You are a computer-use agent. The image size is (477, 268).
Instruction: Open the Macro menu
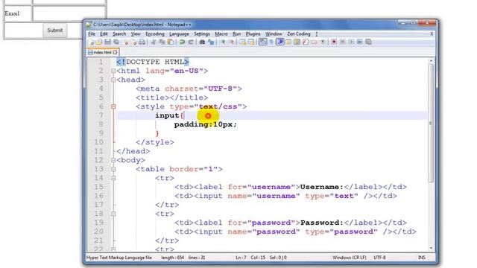coord(221,33)
